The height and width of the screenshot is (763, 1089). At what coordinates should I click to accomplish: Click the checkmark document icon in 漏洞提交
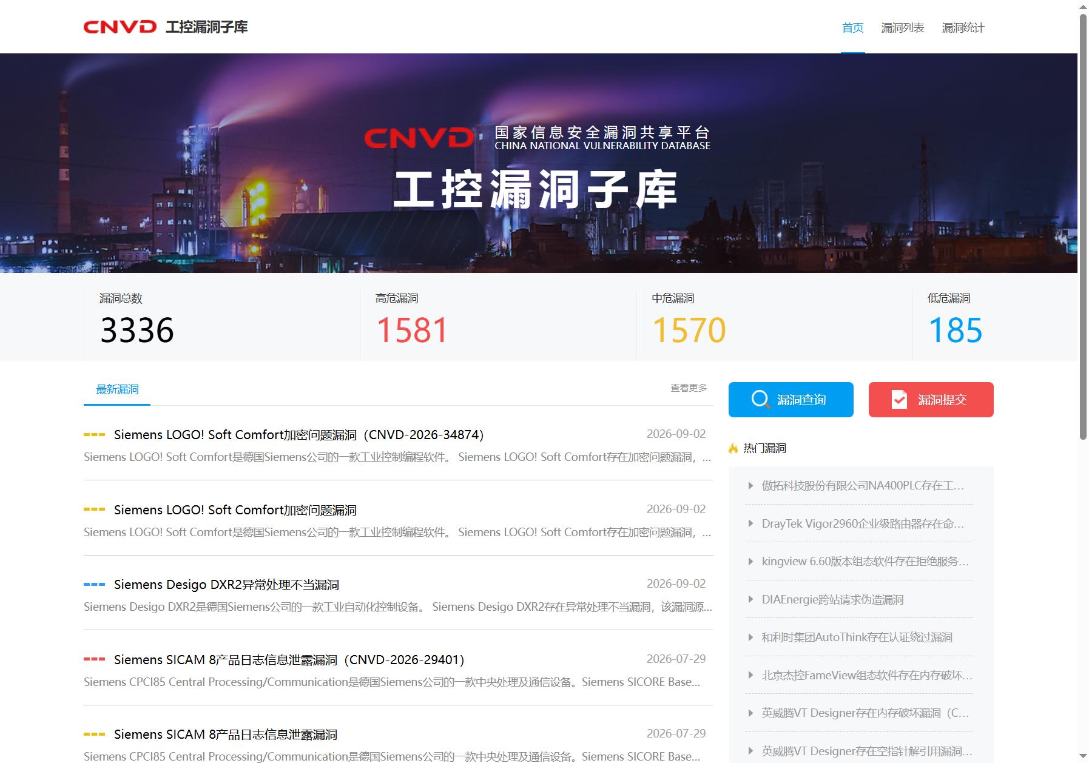(x=899, y=400)
